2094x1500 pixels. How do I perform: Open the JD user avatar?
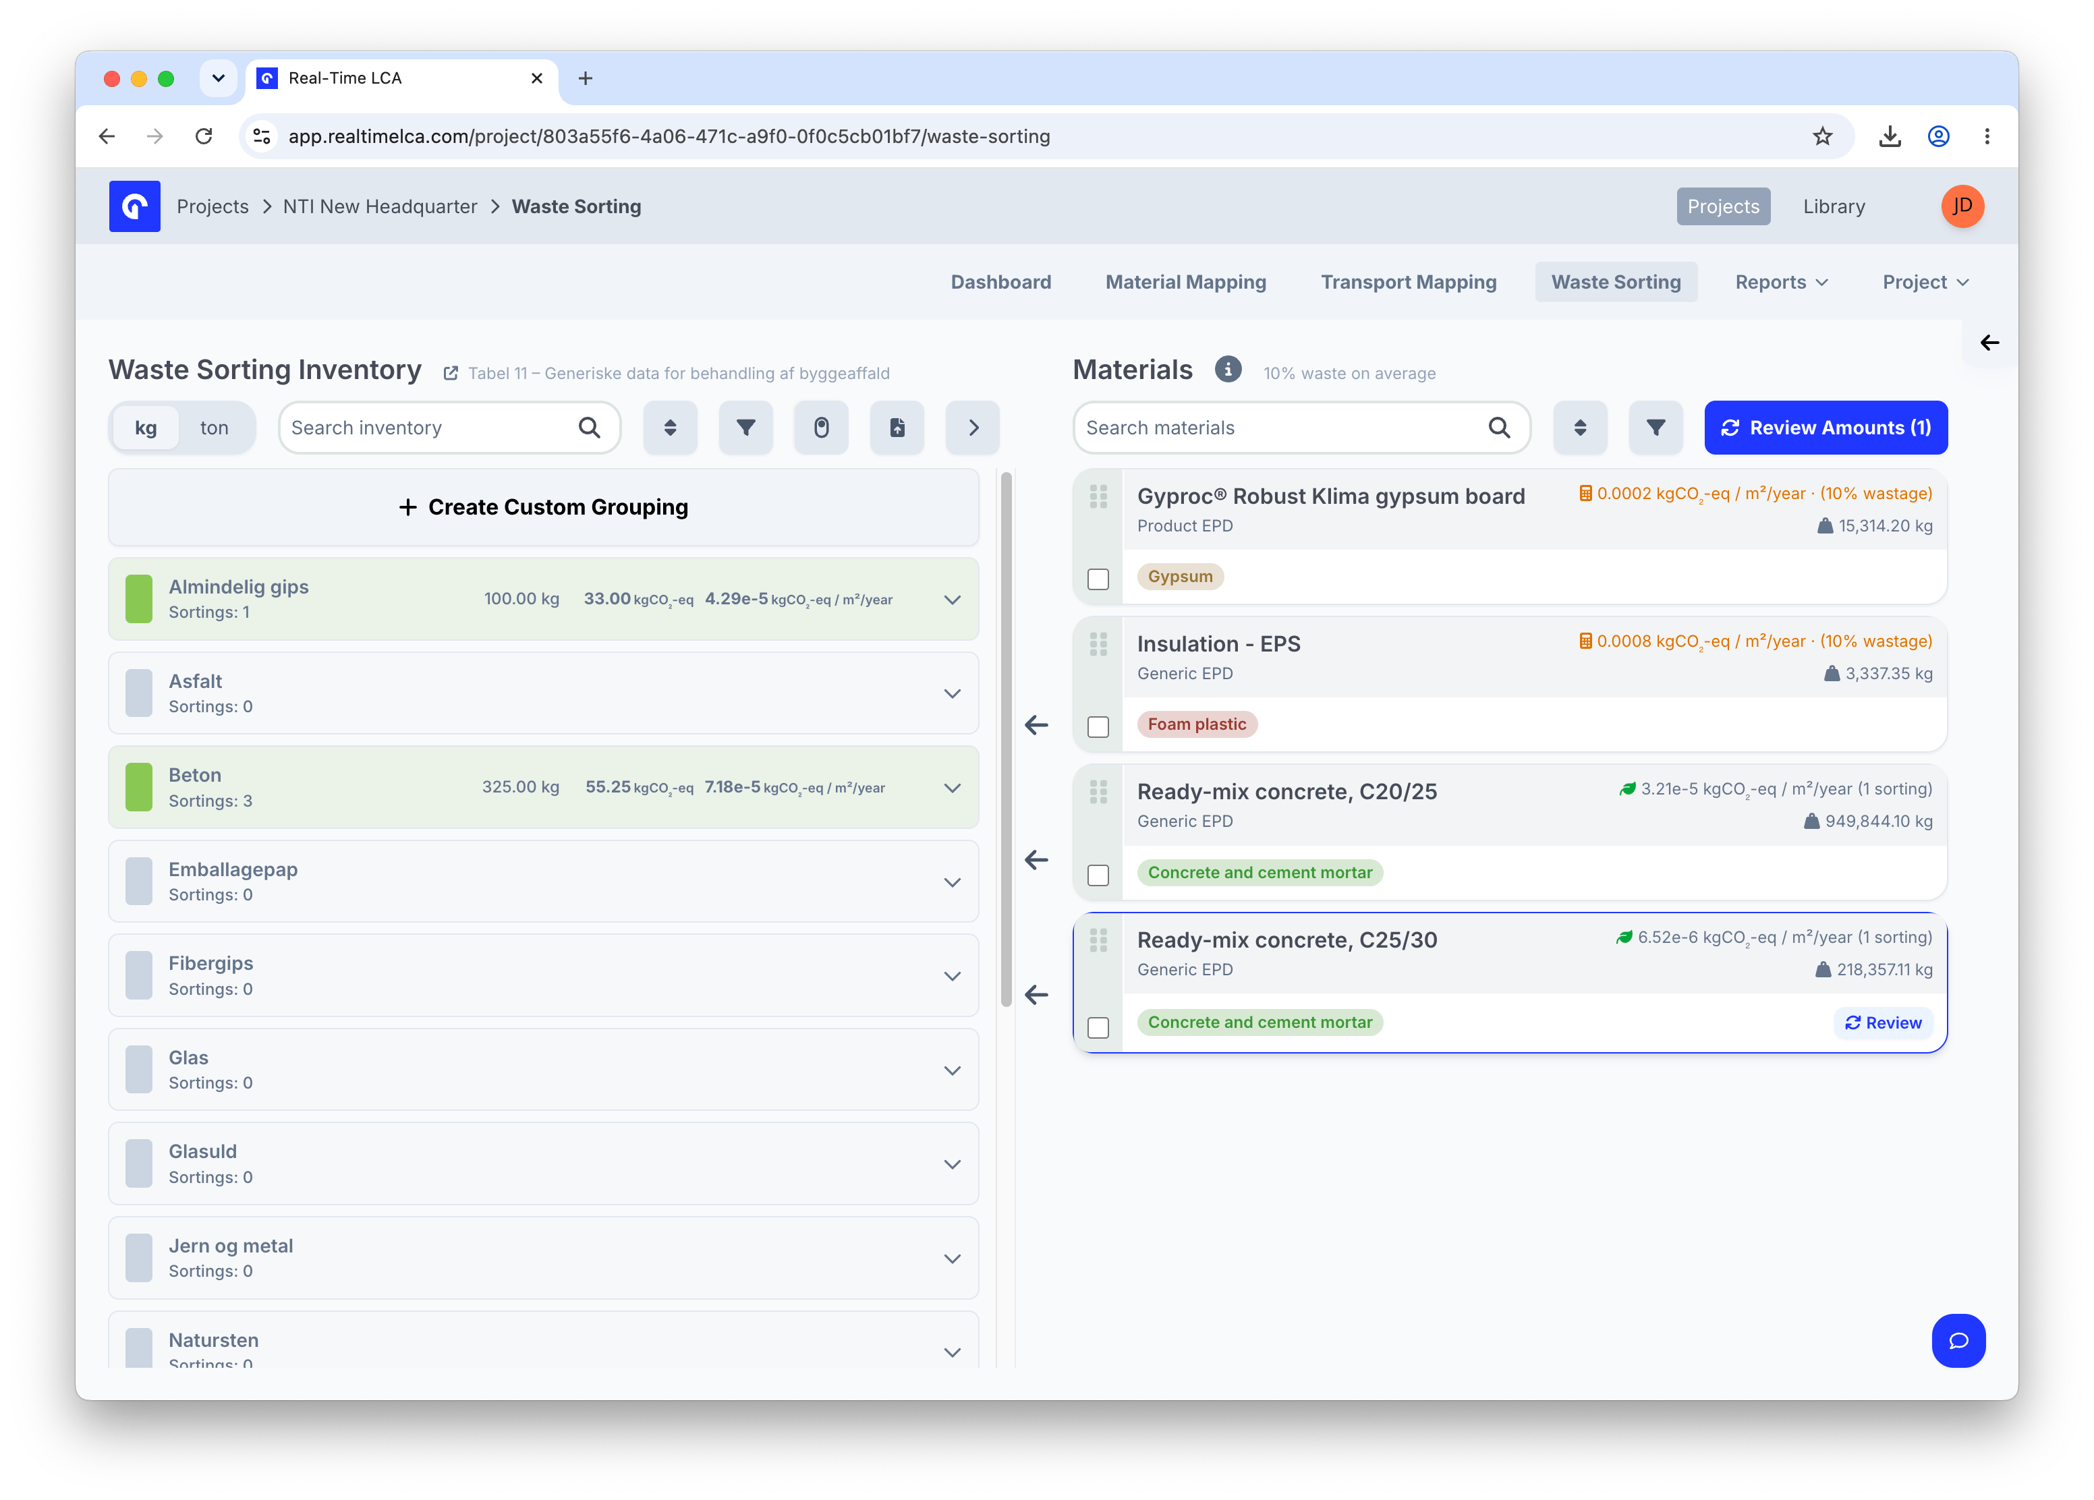click(1962, 206)
